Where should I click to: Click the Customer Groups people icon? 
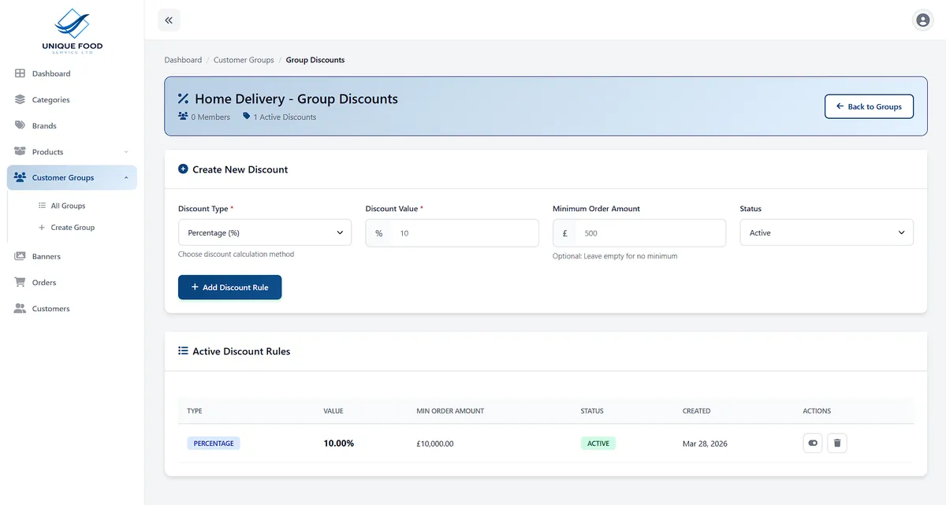[x=20, y=177]
